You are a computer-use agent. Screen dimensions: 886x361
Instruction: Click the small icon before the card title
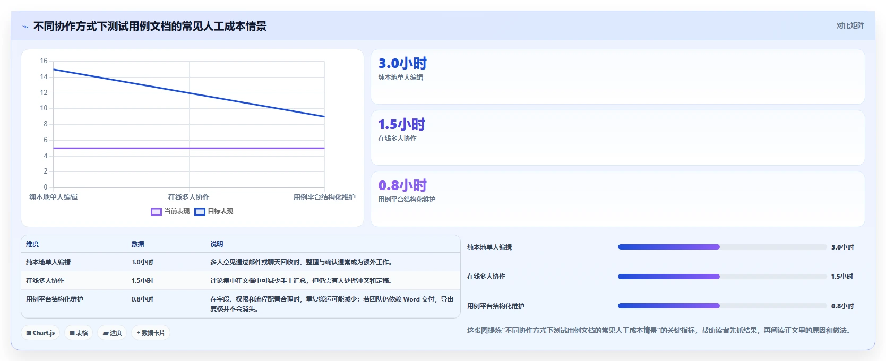25,27
